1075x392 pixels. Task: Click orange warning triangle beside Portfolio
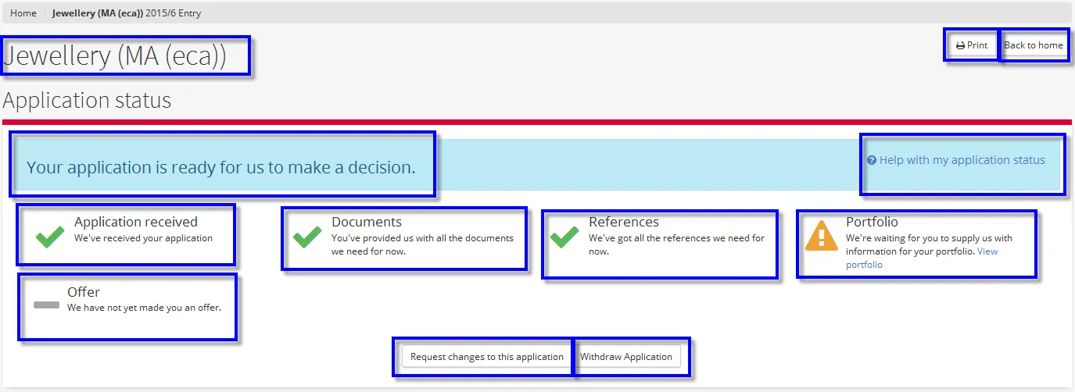822,235
